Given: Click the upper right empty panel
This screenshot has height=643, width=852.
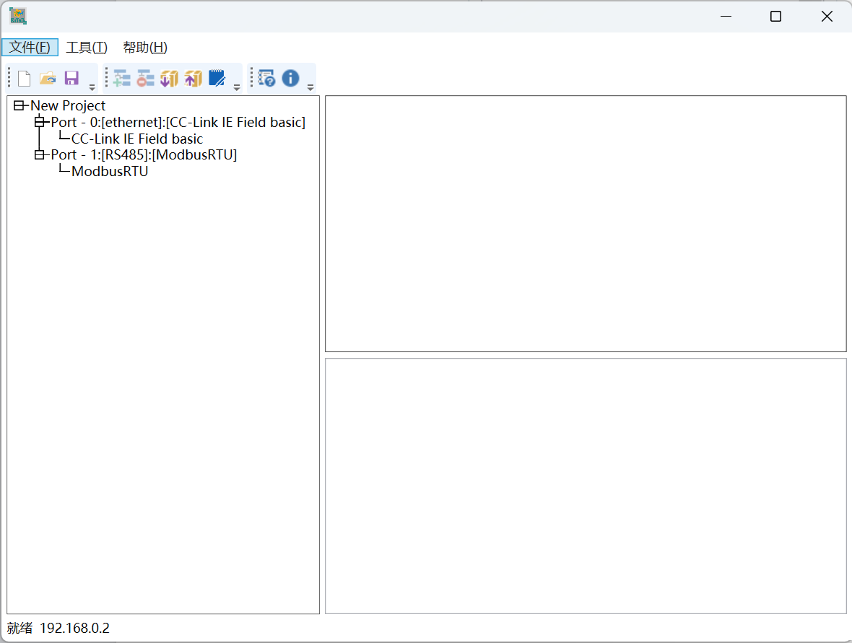Looking at the screenshot, I should 586,224.
